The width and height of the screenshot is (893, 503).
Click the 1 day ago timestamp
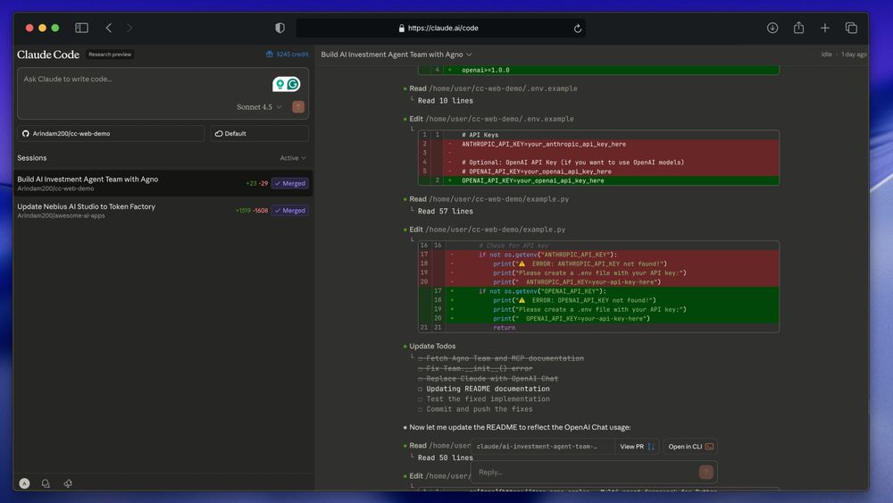(x=854, y=54)
